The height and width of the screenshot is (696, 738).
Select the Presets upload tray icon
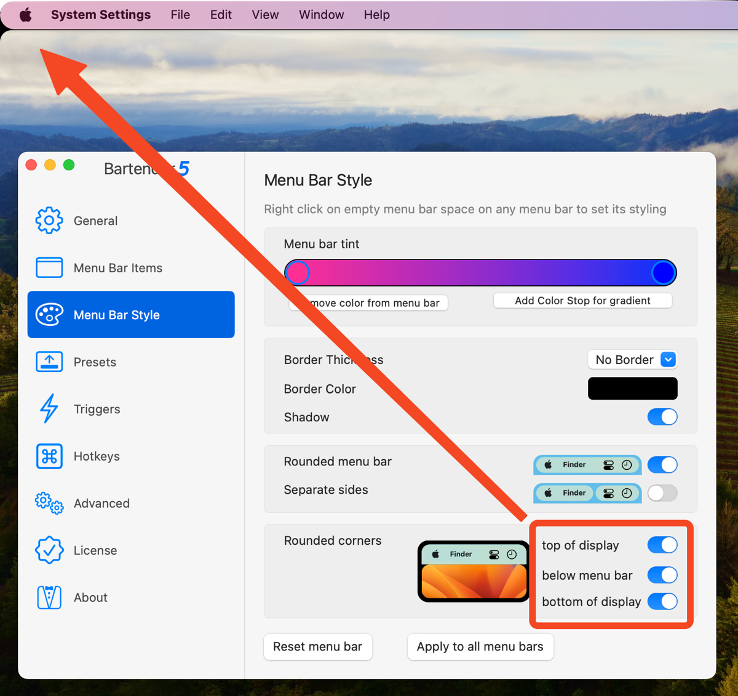(49, 362)
